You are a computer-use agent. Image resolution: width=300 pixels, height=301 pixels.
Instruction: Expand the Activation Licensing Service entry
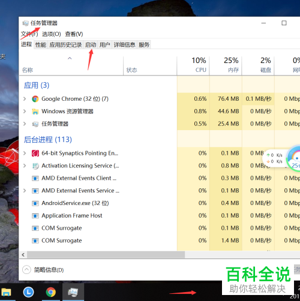pos(25,165)
